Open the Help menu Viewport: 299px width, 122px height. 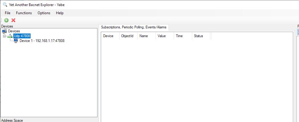click(60, 13)
